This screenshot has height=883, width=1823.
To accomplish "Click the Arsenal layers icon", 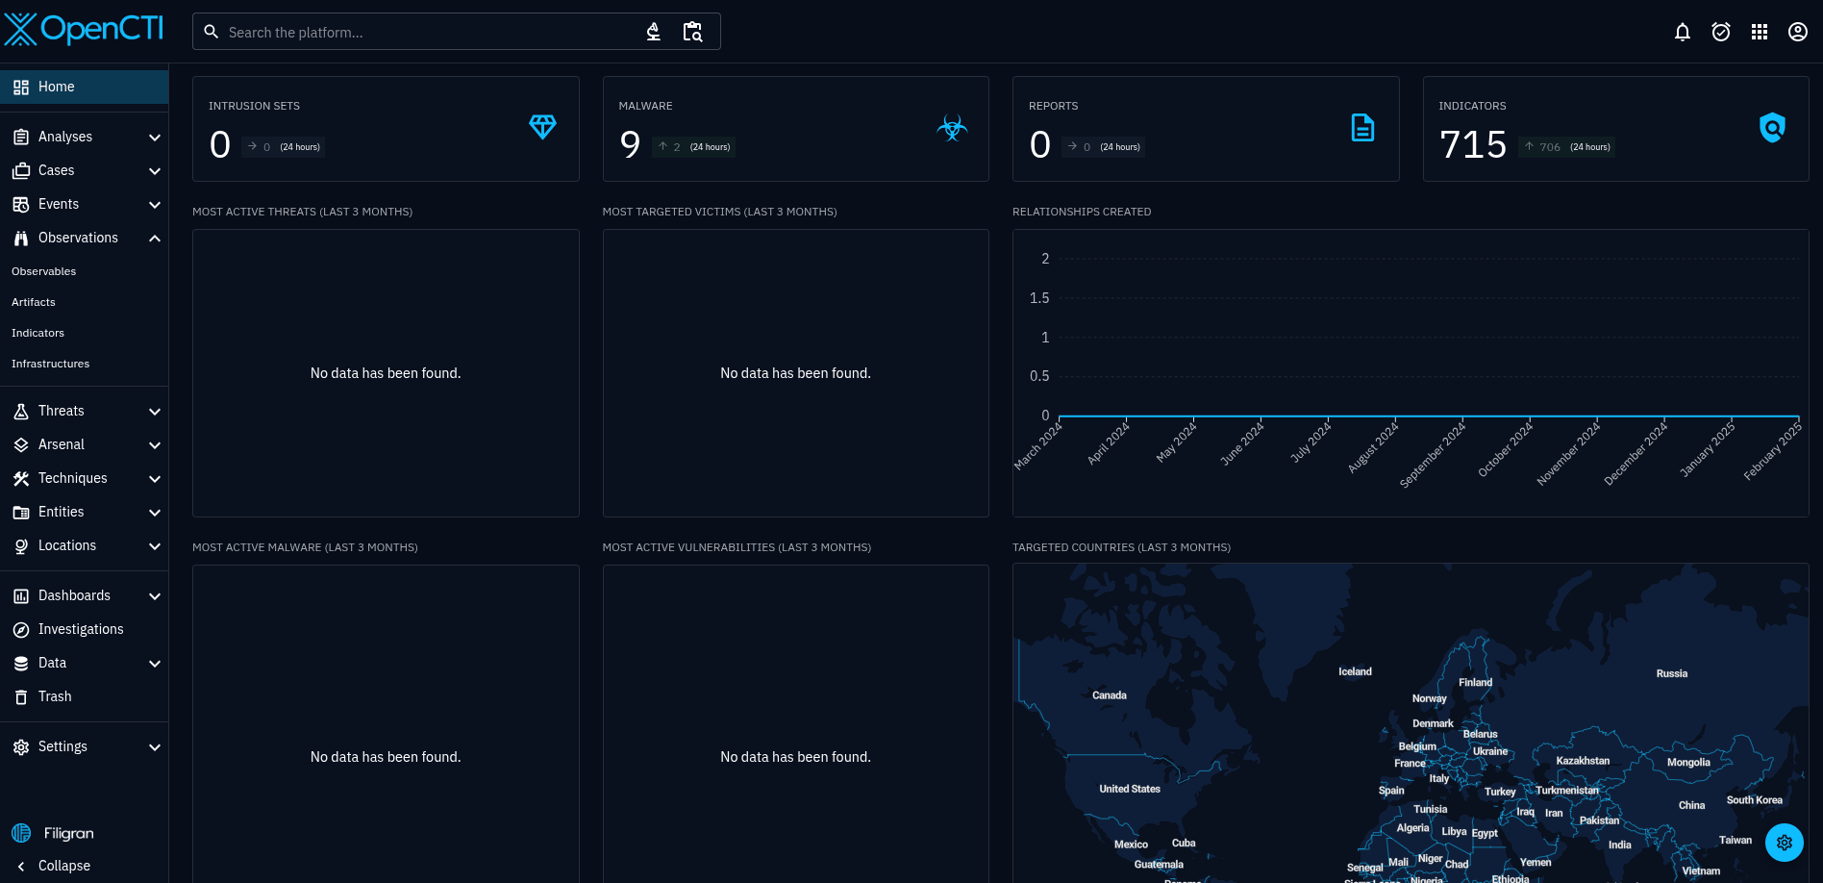I will tap(21, 444).
